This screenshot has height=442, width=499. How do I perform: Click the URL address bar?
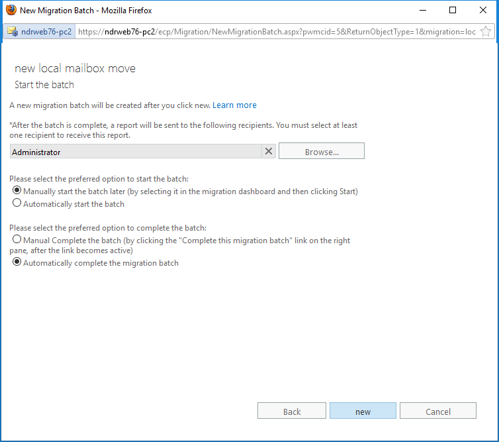coord(277,32)
